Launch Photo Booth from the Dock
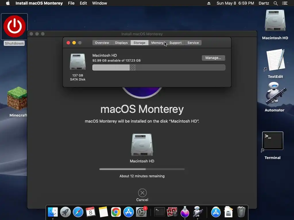 (x=172, y=212)
